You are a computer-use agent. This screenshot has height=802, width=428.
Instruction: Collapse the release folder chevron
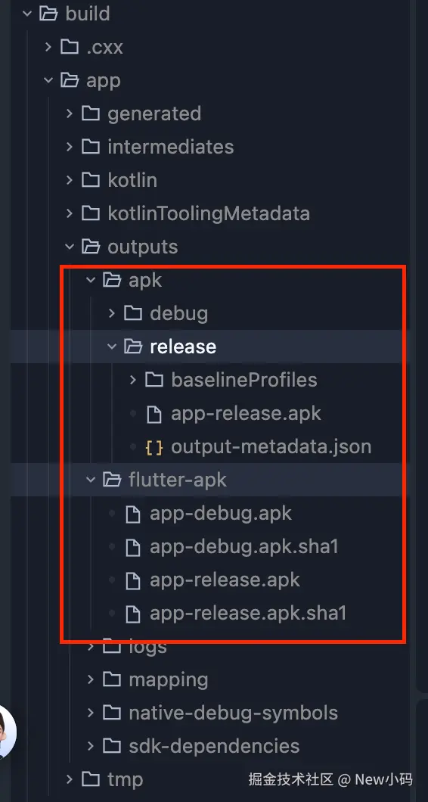point(112,347)
